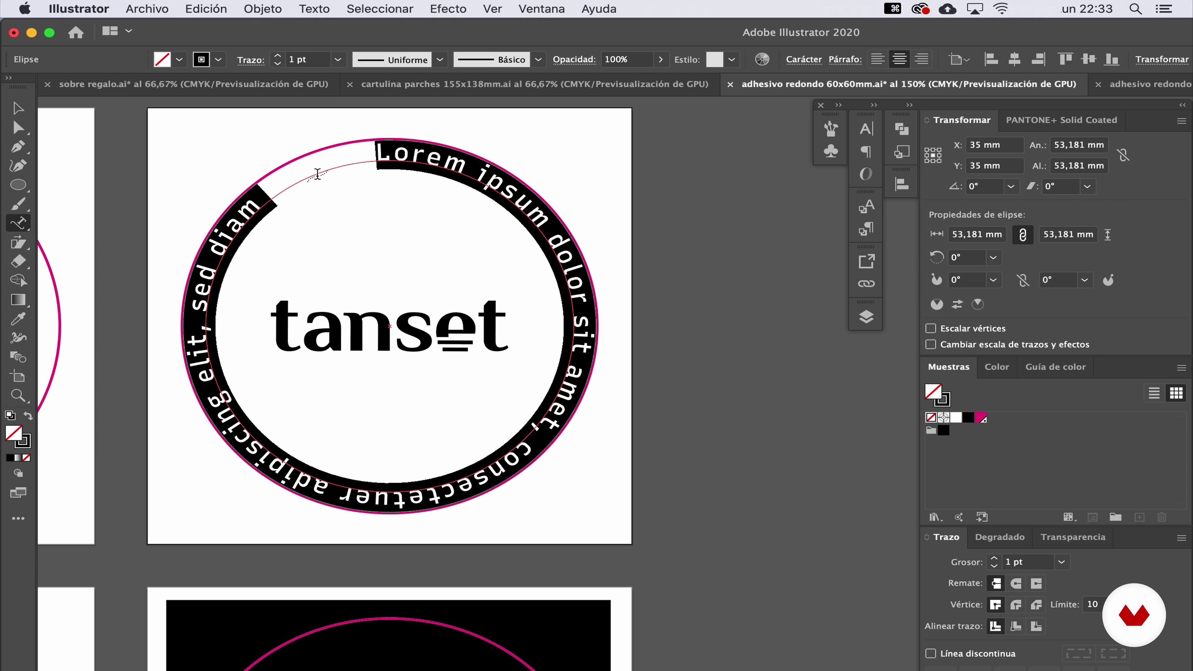Viewport: 1193px width, 671px height.
Task: Select the Direct Selection tool
Action: click(x=18, y=127)
